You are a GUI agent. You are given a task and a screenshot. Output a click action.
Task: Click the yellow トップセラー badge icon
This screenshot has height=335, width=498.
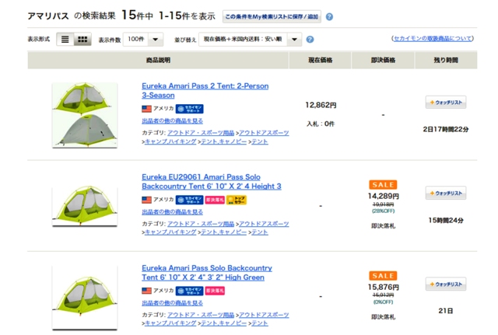pos(237,200)
